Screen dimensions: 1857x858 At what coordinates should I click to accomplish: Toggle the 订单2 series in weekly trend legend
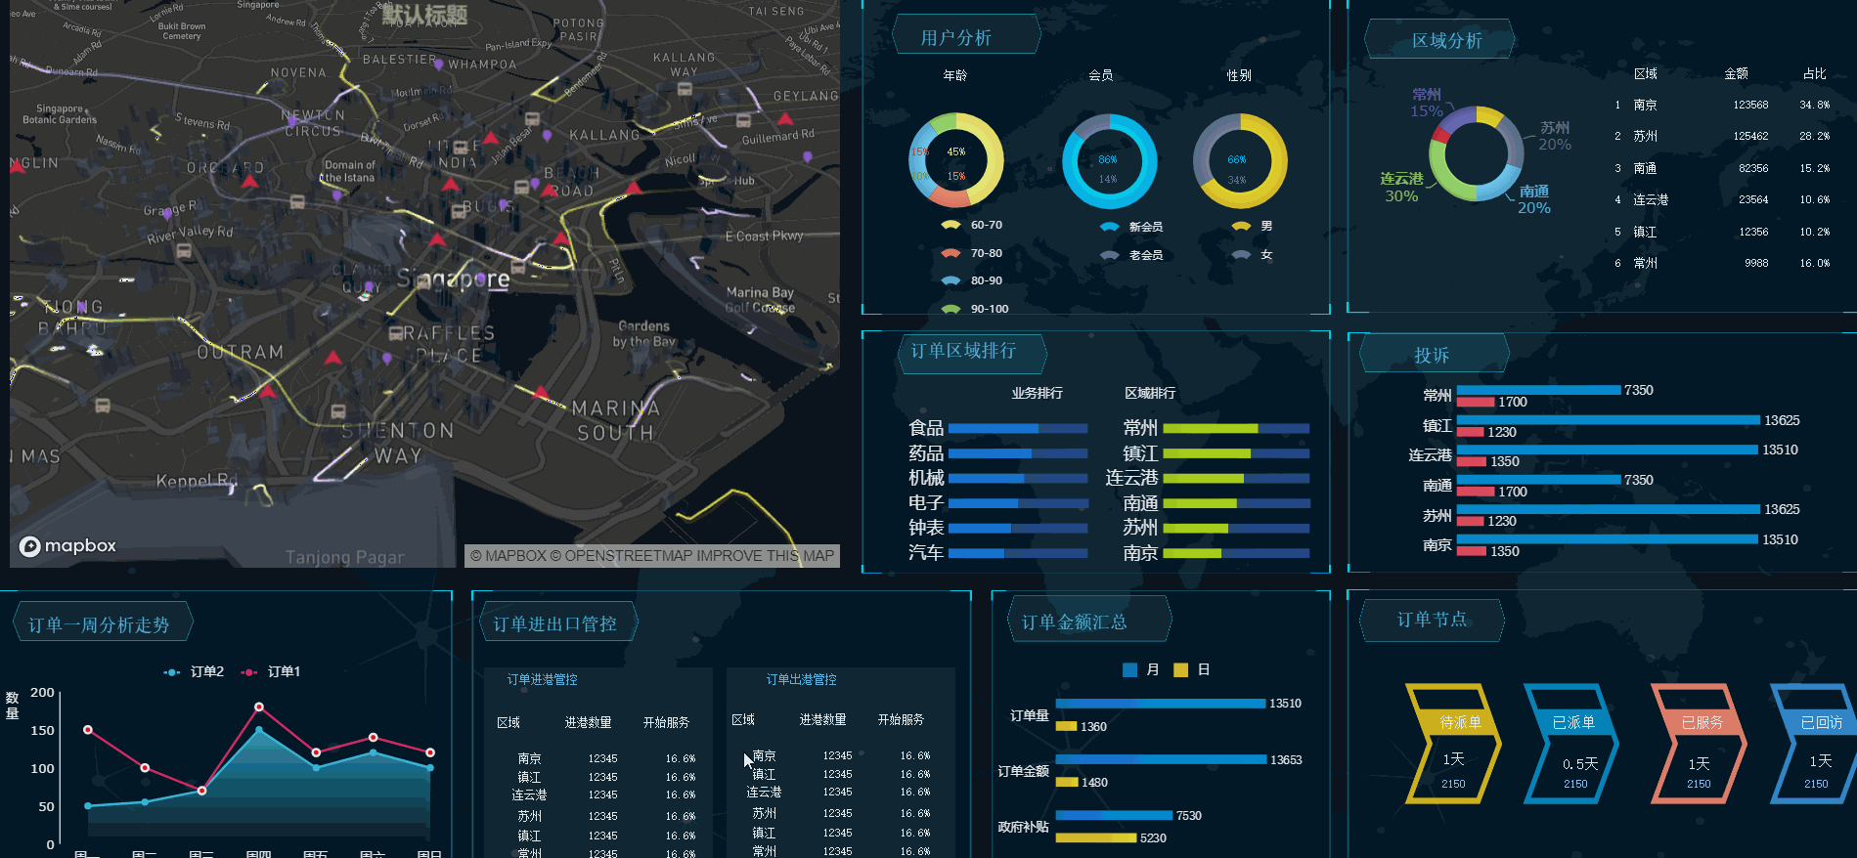(194, 671)
